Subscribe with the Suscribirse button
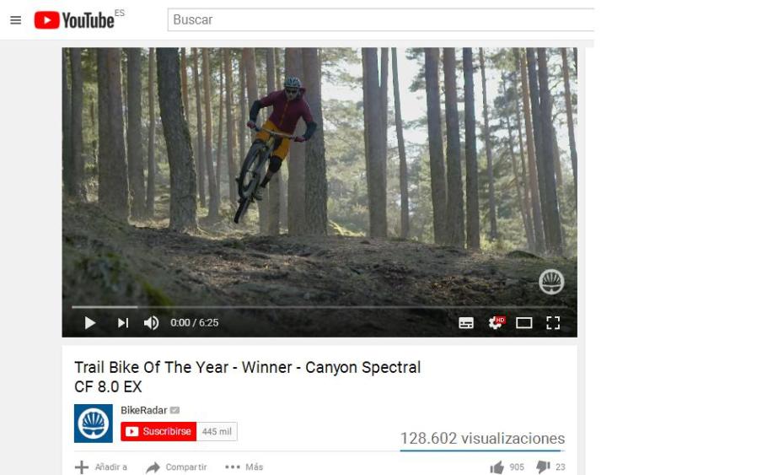The height and width of the screenshot is (475, 773). coord(158,432)
